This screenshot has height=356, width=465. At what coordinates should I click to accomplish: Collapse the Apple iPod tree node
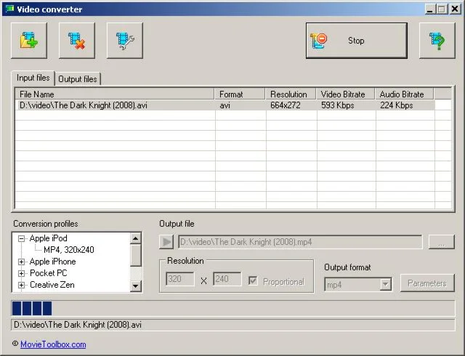point(22,238)
